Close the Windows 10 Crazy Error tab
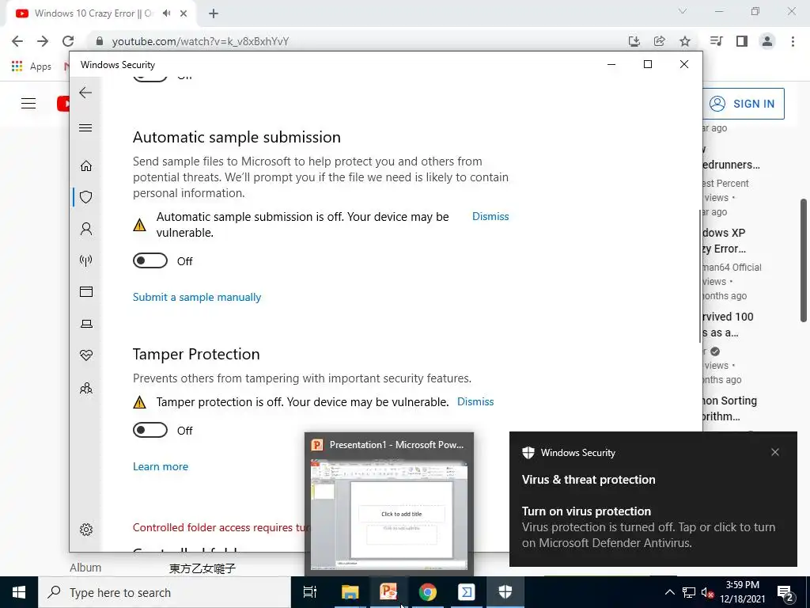This screenshot has width=810, height=608. [184, 13]
